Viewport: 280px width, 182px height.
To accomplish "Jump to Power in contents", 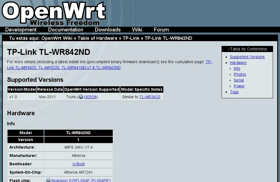I will click(239, 86).
